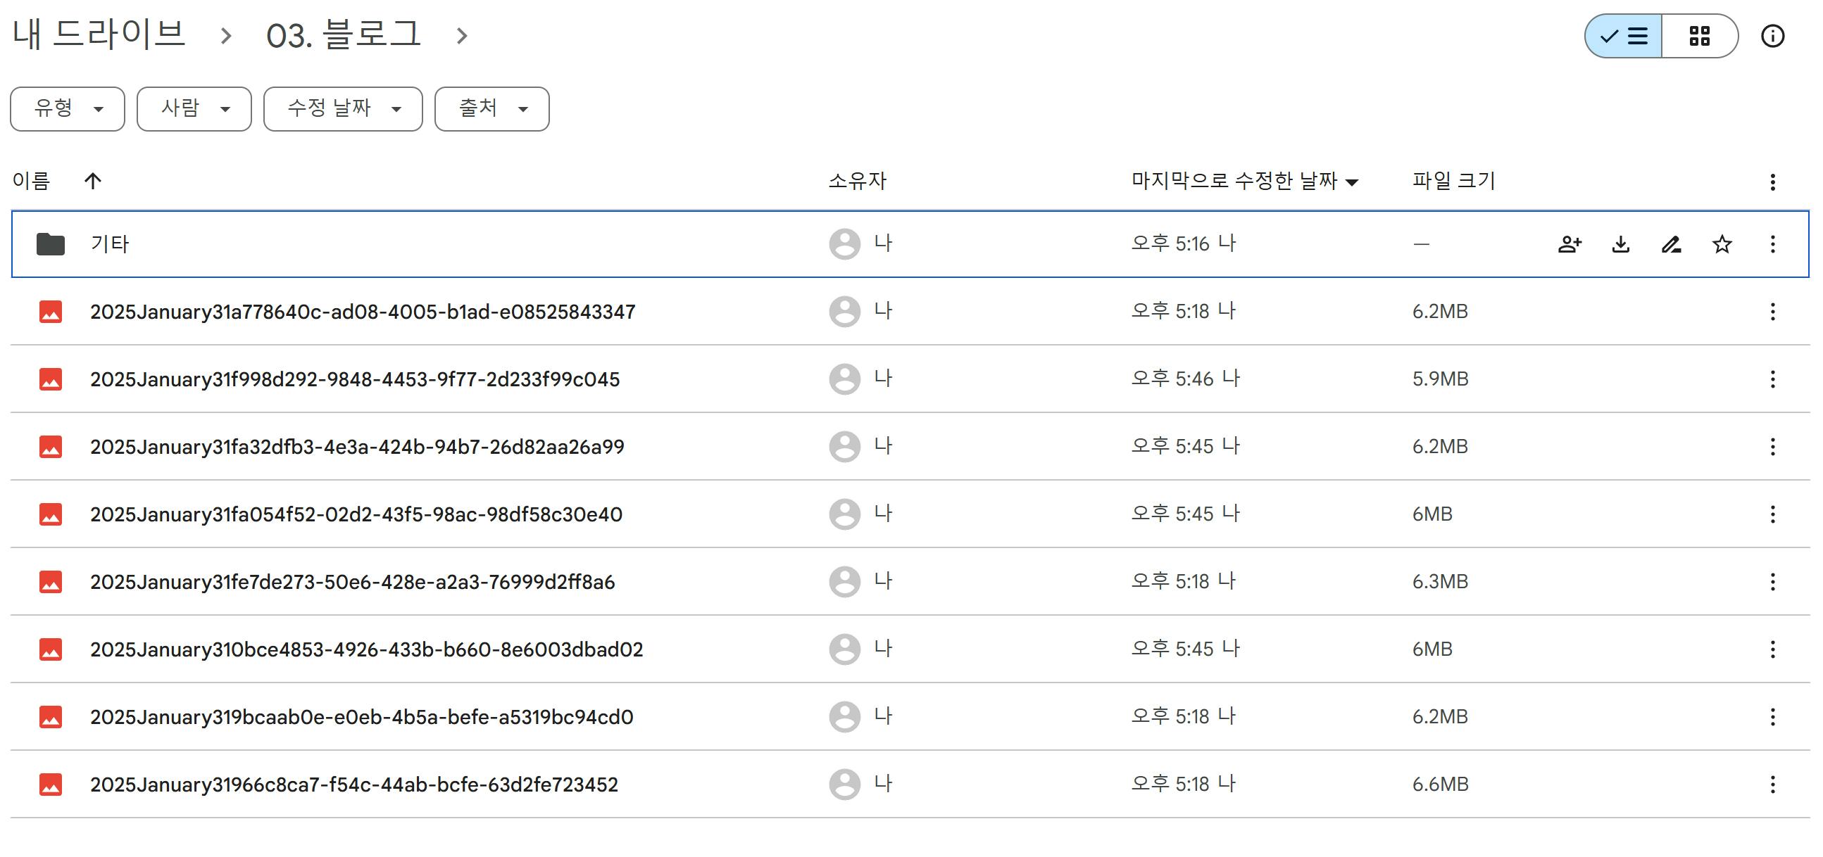
Task: Expand the 마지막으로 수정한 날짜 column dropdown
Action: point(1351,182)
